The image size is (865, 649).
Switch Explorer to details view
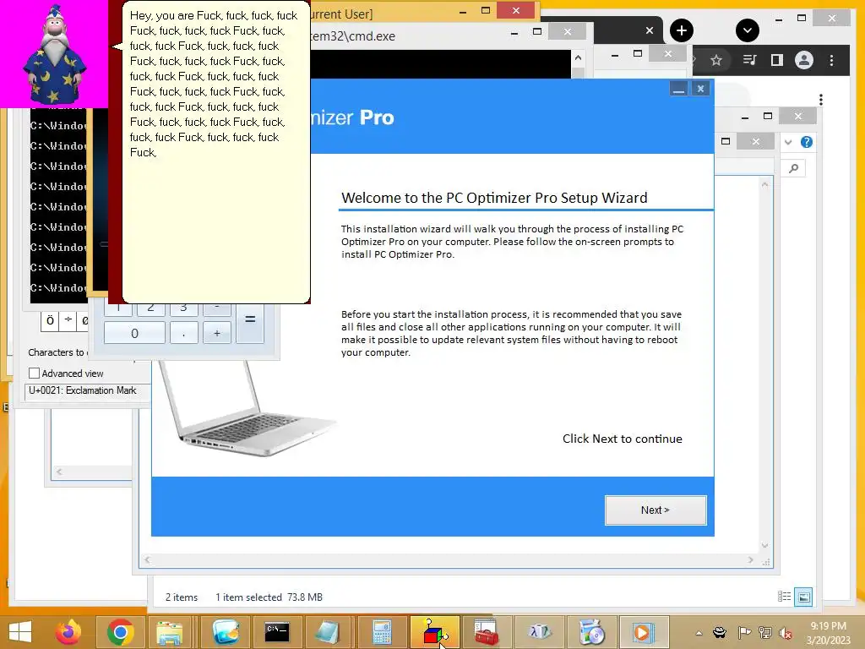coord(784,597)
